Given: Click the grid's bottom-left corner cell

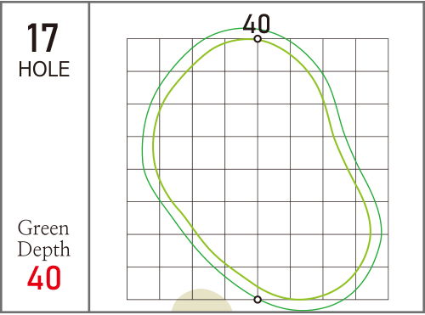Looking at the screenshot, I should tap(143, 283).
